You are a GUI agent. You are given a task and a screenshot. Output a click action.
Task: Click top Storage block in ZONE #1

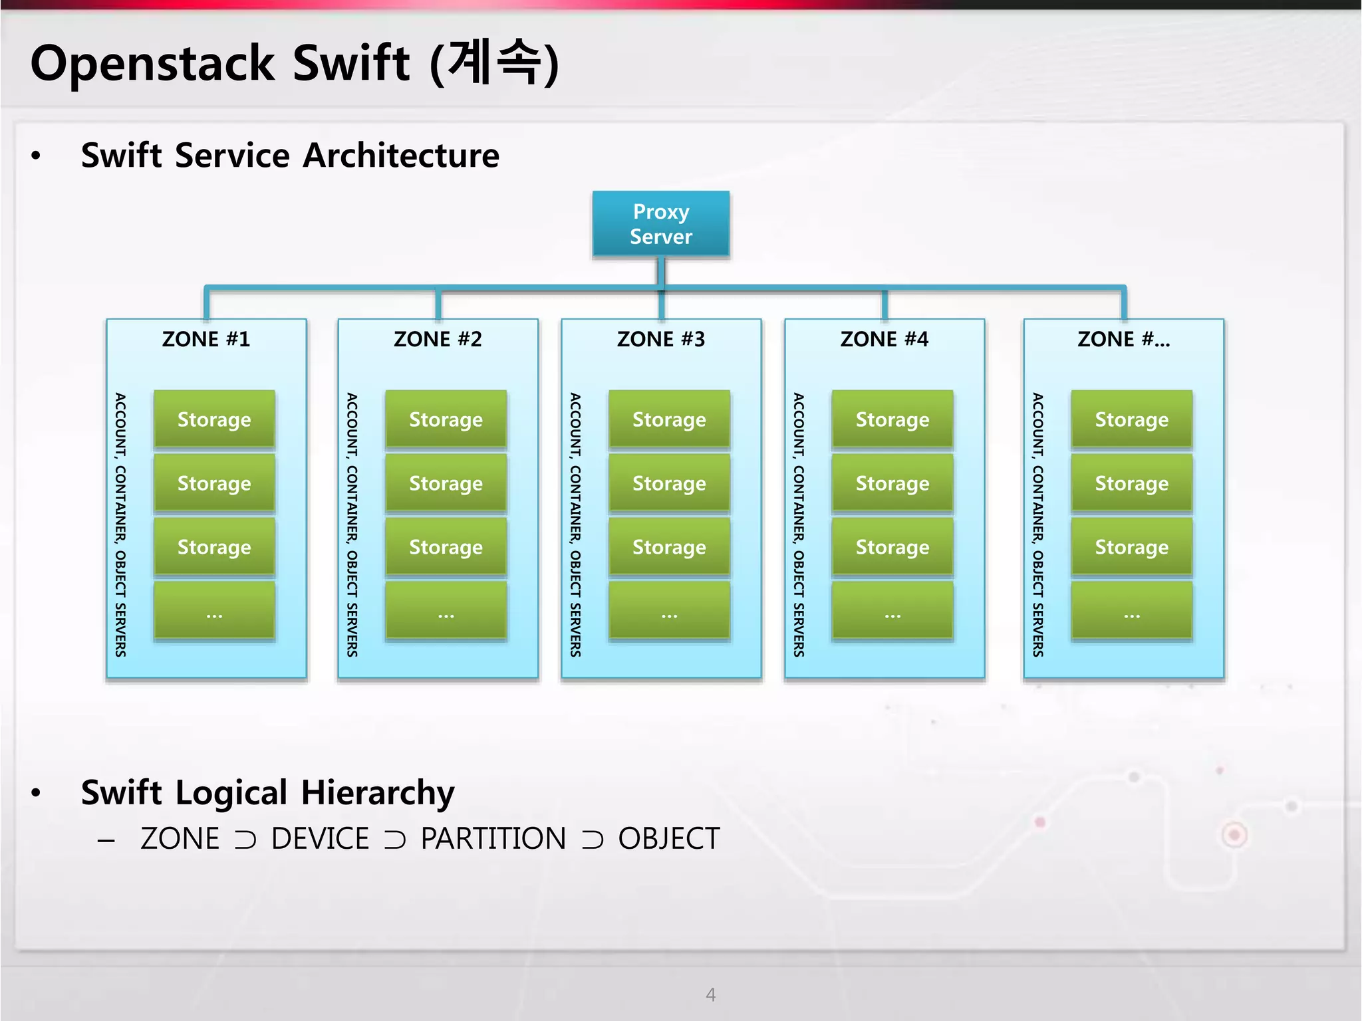214,419
